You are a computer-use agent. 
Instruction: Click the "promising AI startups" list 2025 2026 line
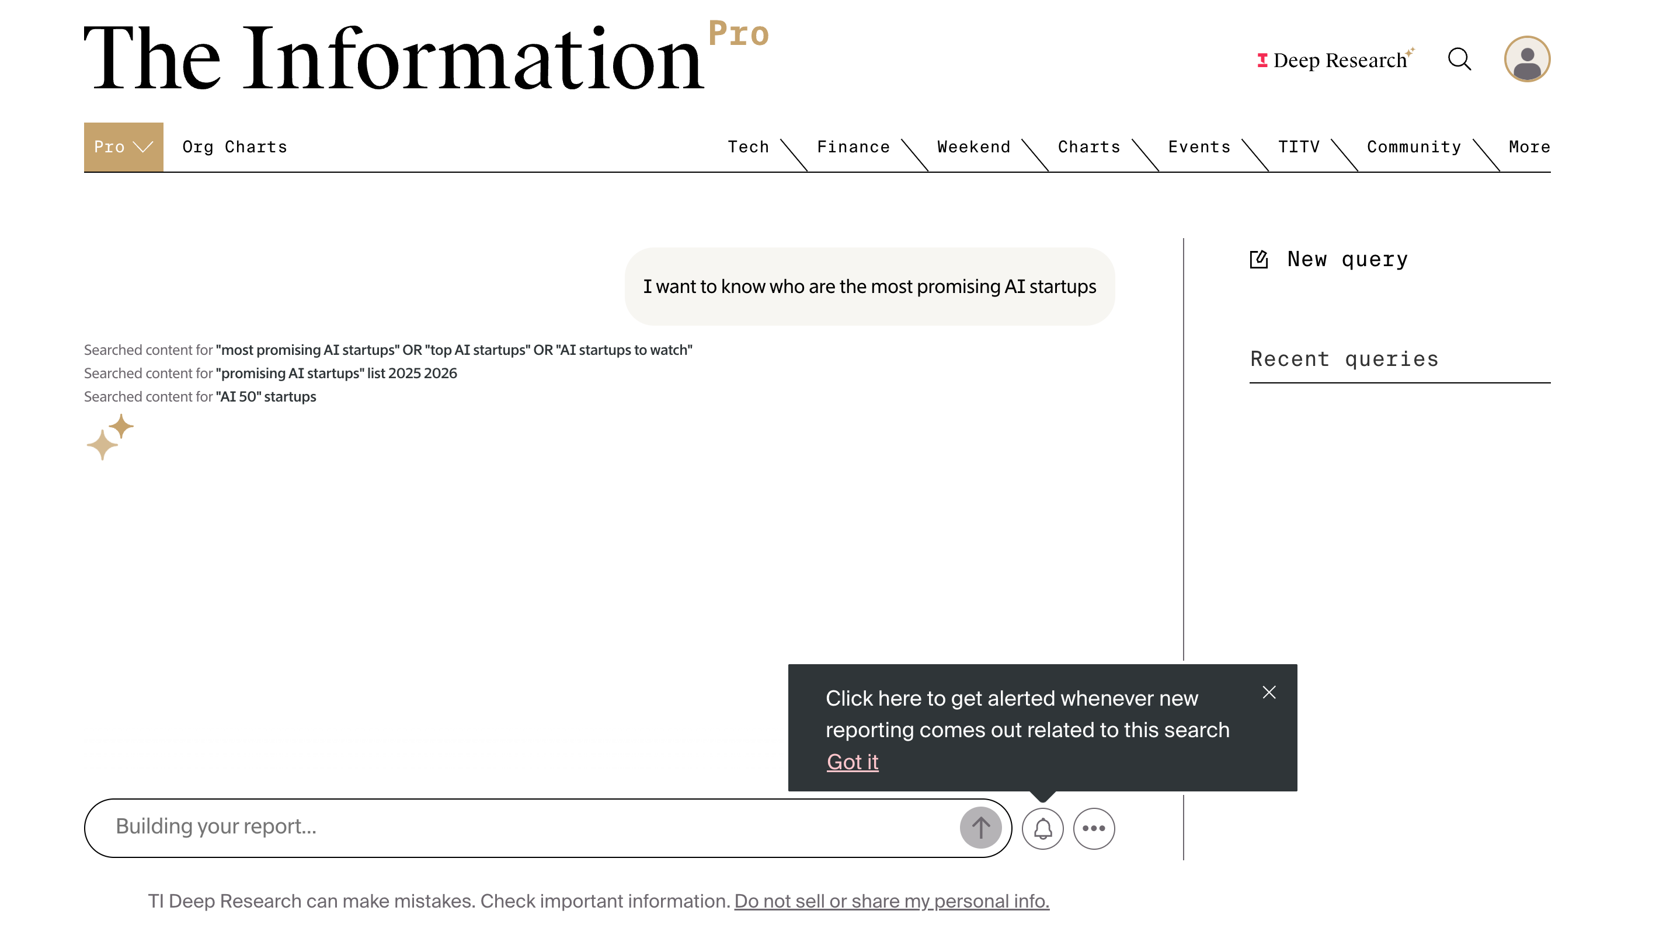point(270,374)
